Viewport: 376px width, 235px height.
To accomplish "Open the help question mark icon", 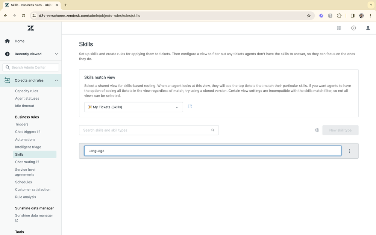I will pyautogui.click(x=353, y=28).
